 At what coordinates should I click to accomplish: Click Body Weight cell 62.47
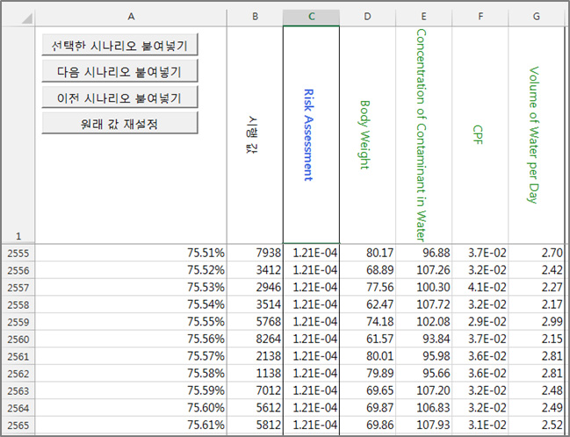click(x=367, y=304)
